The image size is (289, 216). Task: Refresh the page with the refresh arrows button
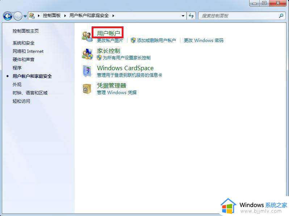[x=191, y=16]
